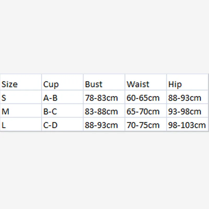The image size is (209, 209).
Task: Click the Hip column header cell
Action: click(187, 82)
